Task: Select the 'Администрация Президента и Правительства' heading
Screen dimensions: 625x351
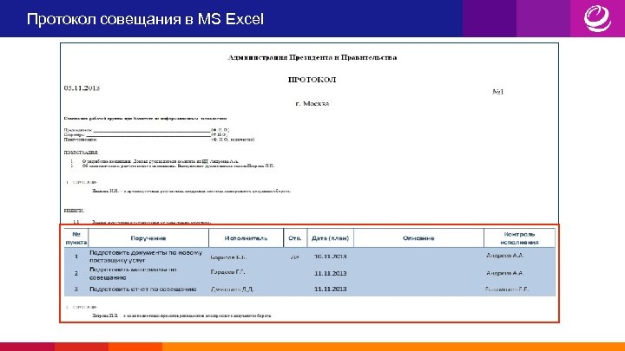Action: [x=312, y=57]
